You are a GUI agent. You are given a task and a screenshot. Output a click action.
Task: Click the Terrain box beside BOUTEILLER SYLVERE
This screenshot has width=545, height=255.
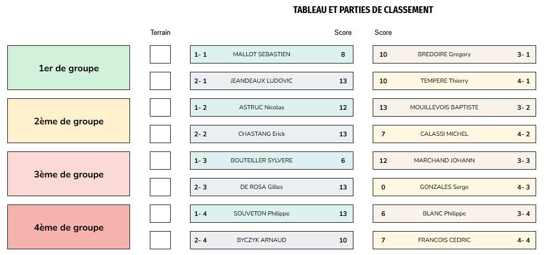pyautogui.click(x=160, y=160)
